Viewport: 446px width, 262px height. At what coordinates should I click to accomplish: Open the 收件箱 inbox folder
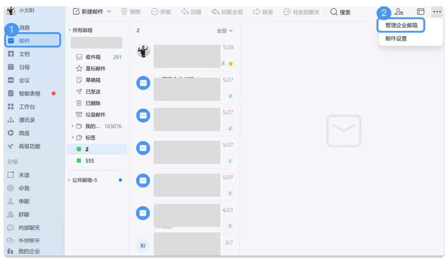pos(97,57)
